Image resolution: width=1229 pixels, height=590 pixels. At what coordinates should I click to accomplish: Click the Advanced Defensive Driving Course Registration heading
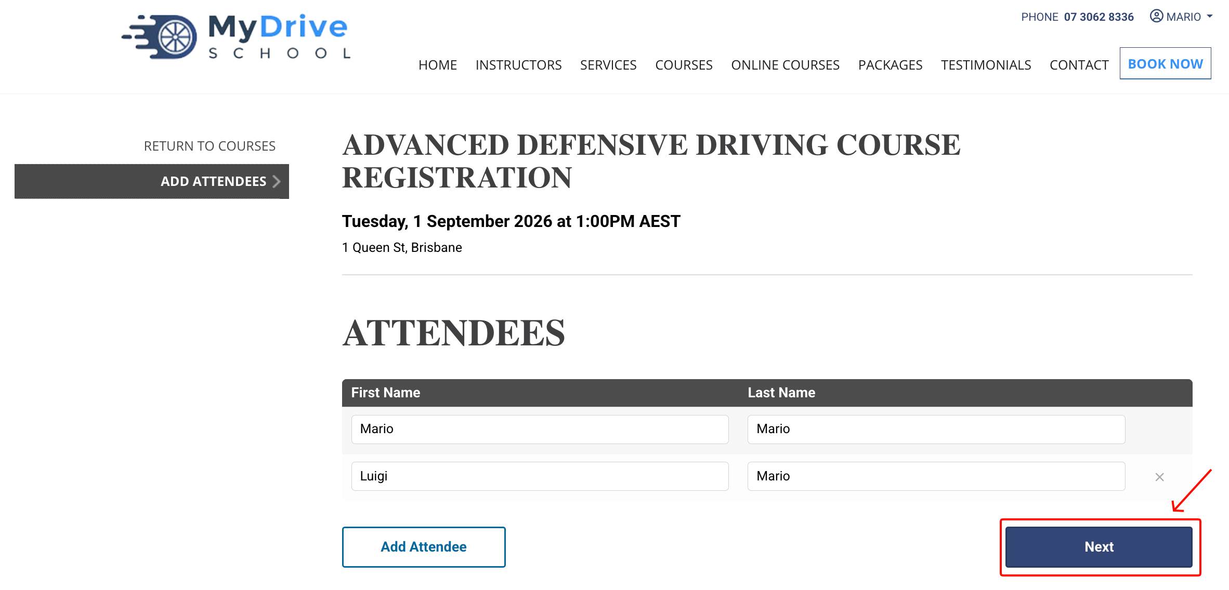click(651, 161)
